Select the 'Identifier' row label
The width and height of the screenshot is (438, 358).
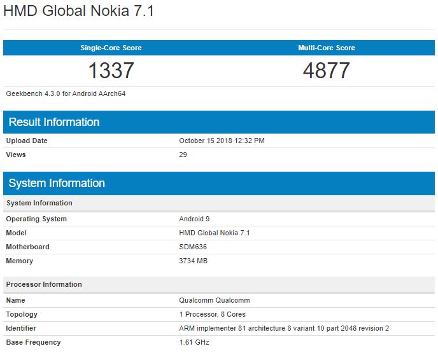point(21,328)
